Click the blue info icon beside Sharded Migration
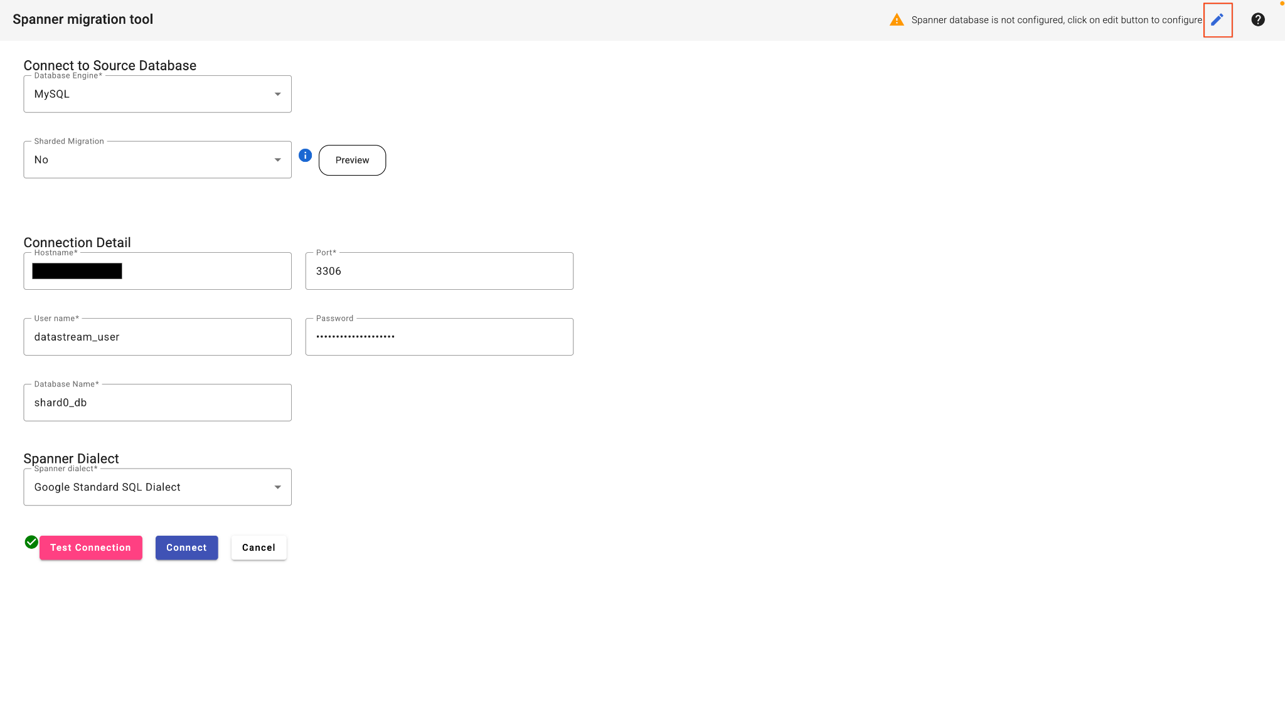The height and width of the screenshot is (722, 1285). point(305,156)
